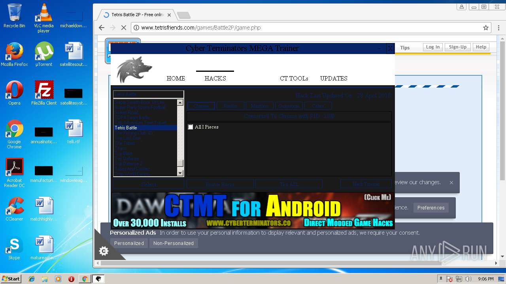Open Internet Explorer from the taskbar
Viewport: 506px width, 284px height.
tap(32, 279)
